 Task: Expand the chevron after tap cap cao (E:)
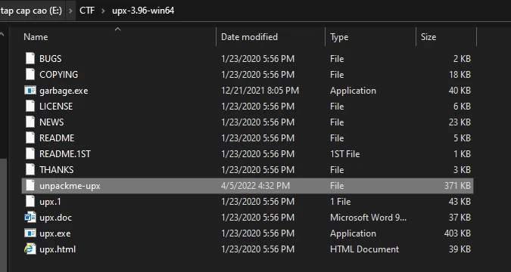click(x=70, y=11)
